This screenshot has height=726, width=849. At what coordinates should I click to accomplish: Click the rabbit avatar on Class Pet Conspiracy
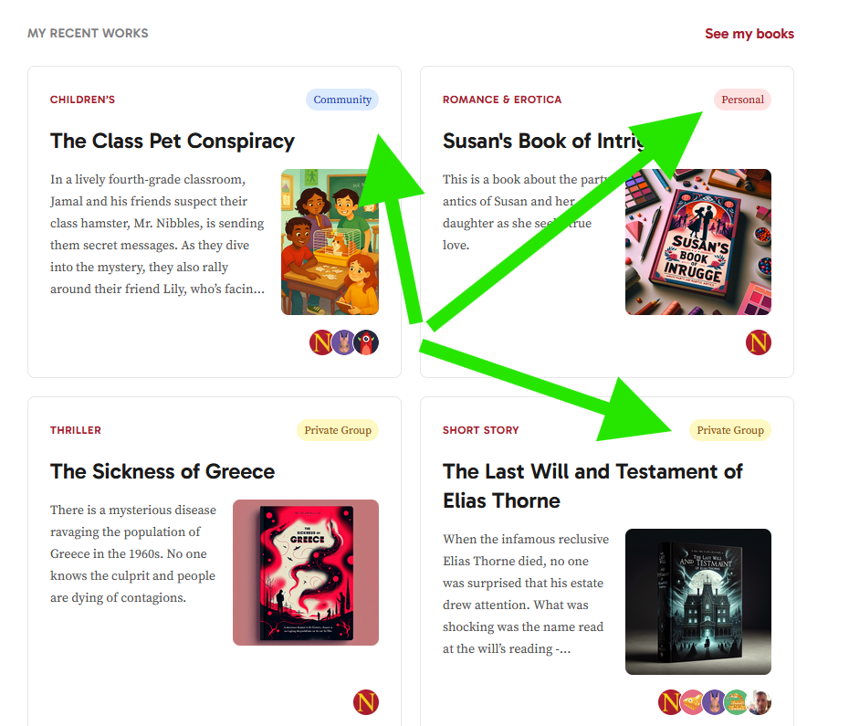[x=344, y=342]
